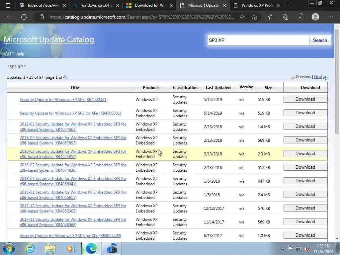The width and height of the screenshot is (340, 255).
Task: Download the KB4048968 update
Action: (305, 221)
